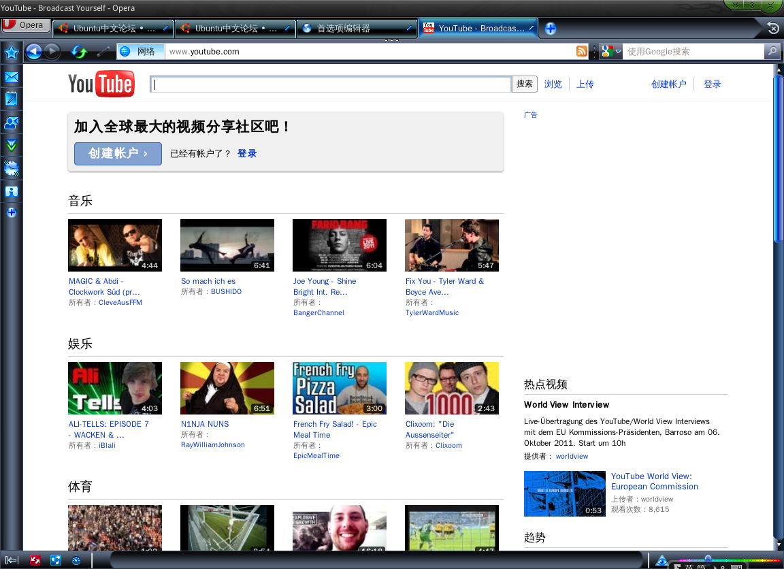Close the YouTube tab with its slash icon
784x569 pixels.
click(x=531, y=28)
